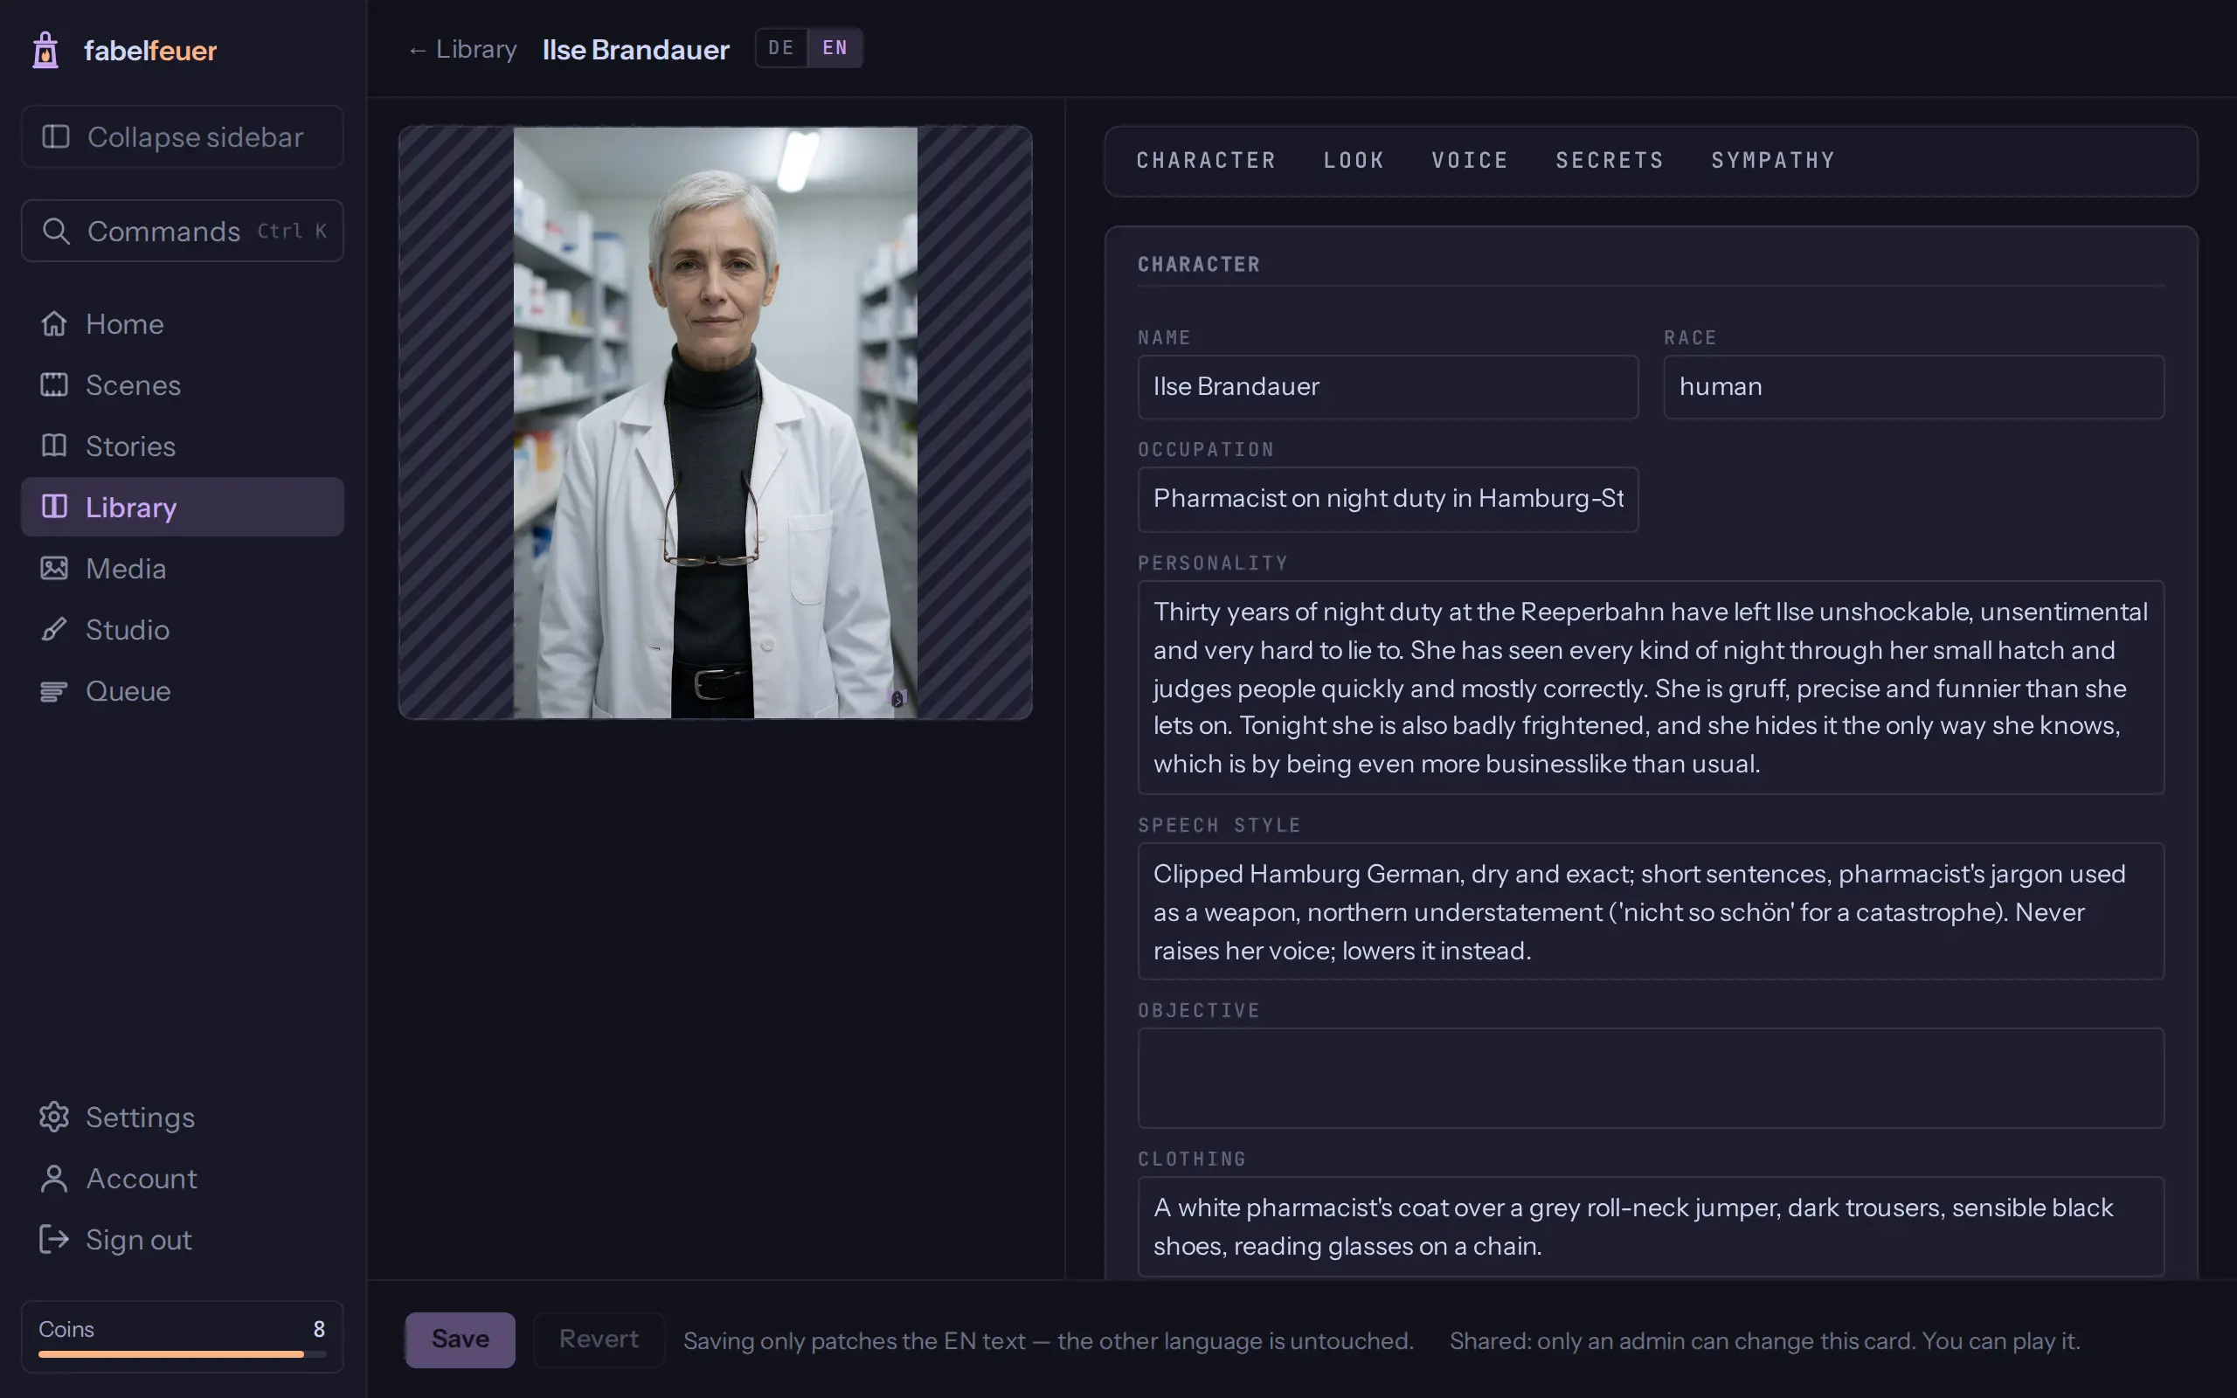
Task: Click the Stories open-book icon
Action: coord(53,446)
